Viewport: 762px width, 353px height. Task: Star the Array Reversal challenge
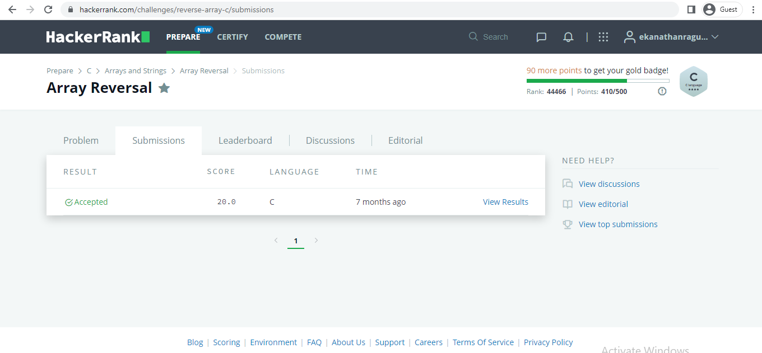pos(164,88)
